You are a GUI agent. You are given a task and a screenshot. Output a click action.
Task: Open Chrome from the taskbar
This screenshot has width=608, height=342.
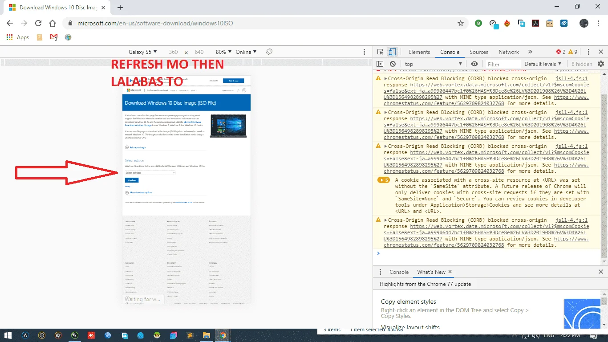[223, 335]
